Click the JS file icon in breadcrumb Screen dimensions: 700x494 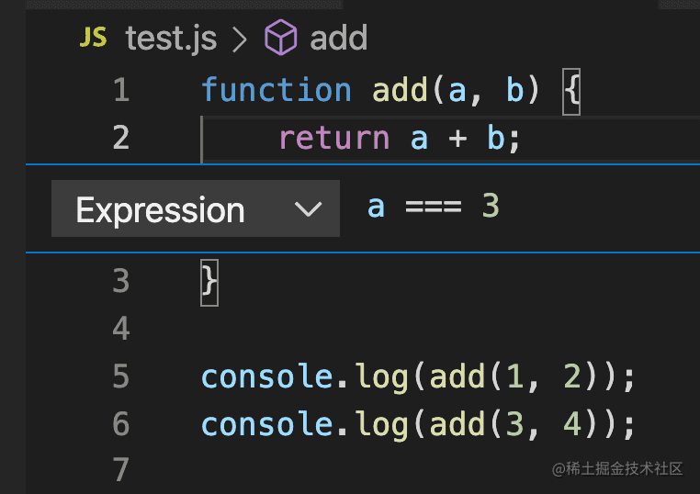point(94,38)
